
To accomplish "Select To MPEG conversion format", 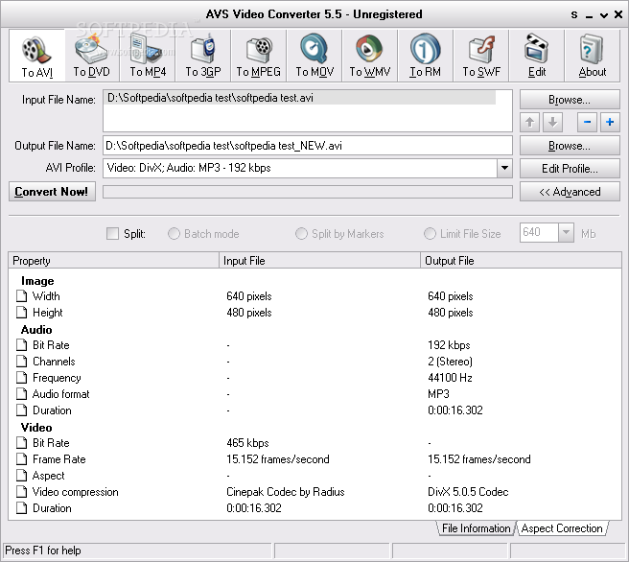I will [259, 56].
